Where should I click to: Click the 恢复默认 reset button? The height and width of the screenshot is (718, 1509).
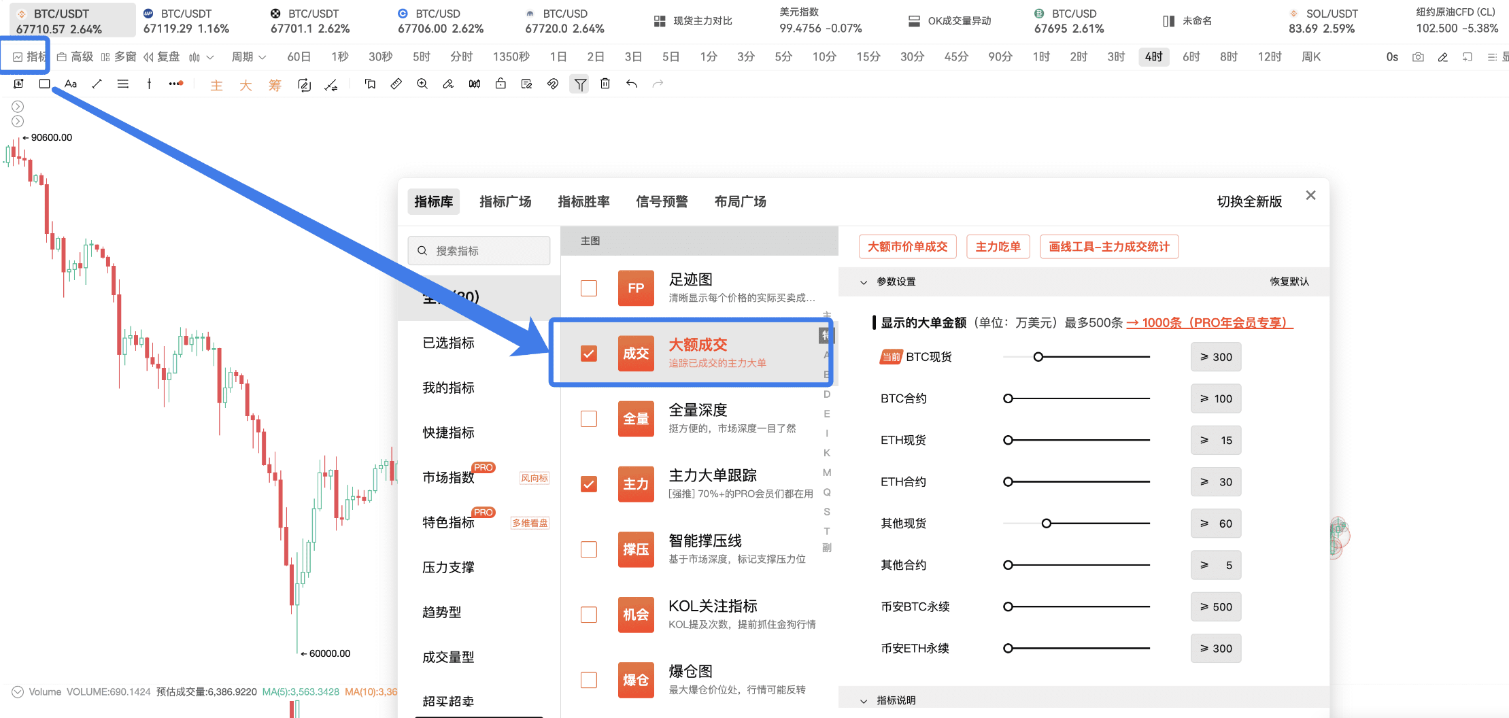point(1289,281)
